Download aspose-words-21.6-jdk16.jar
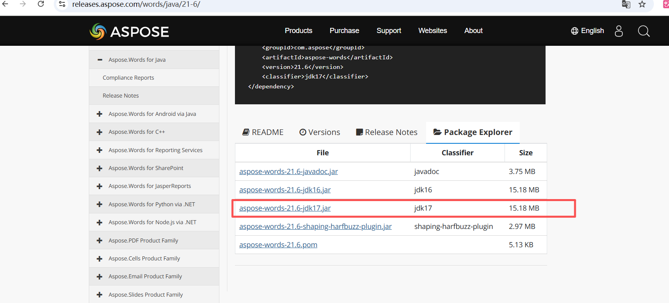Screen dimensions: 669x303 coord(285,190)
